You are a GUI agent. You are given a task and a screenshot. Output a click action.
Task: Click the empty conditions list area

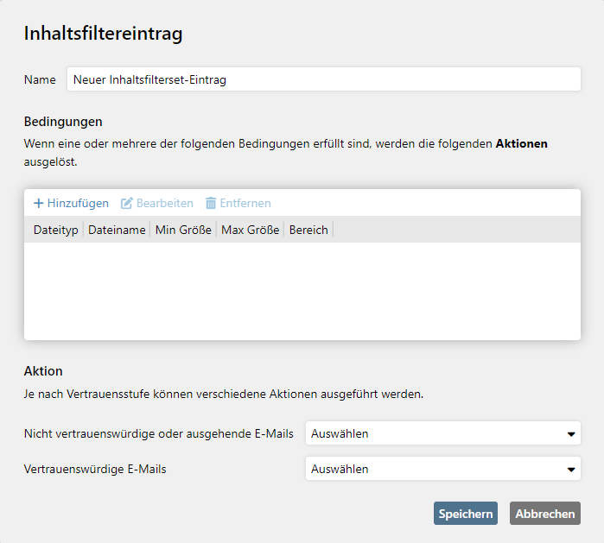(302, 291)
